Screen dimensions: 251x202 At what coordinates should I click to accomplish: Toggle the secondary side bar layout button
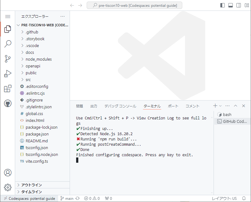239,5
